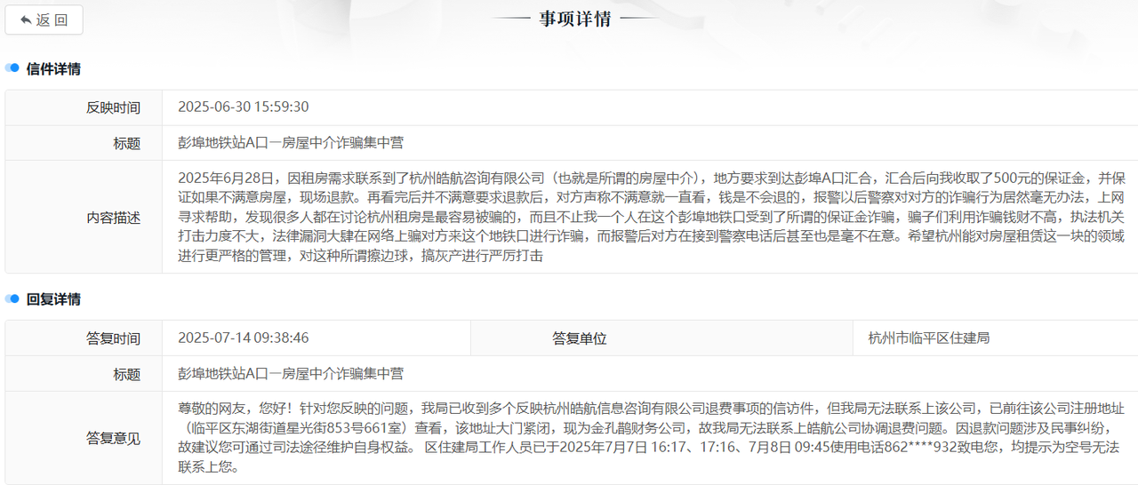The image size is (1138, 485).
Task: Click the 反映时间 label cell
Action: pos(113,107)
